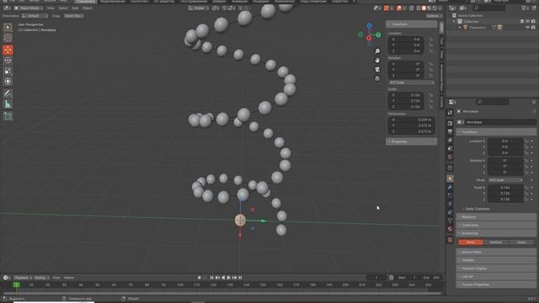Image resolution: width=539 pixels, height=303 pixels.
Task: Open the timeline Marker menu
Action: (69, 278)
